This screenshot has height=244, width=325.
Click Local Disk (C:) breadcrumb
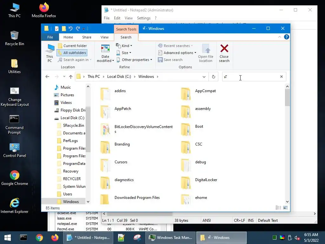[119, 77]
